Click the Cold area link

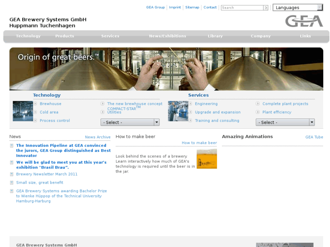[49, 112]
